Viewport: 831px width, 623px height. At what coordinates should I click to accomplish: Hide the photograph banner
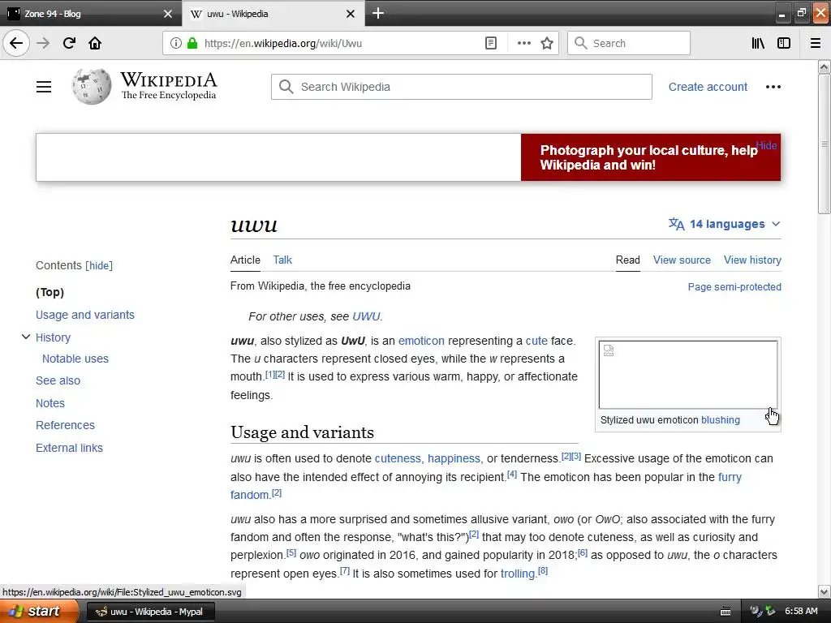click(x=766, y=145)
